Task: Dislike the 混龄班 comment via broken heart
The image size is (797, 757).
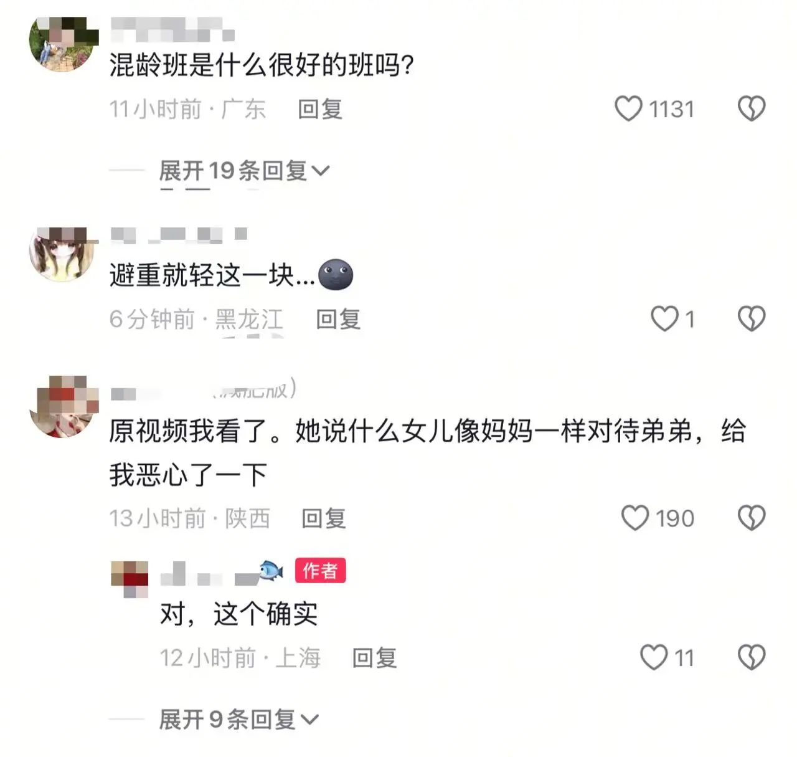Action: pyautogui.click(x=752, y=109)
